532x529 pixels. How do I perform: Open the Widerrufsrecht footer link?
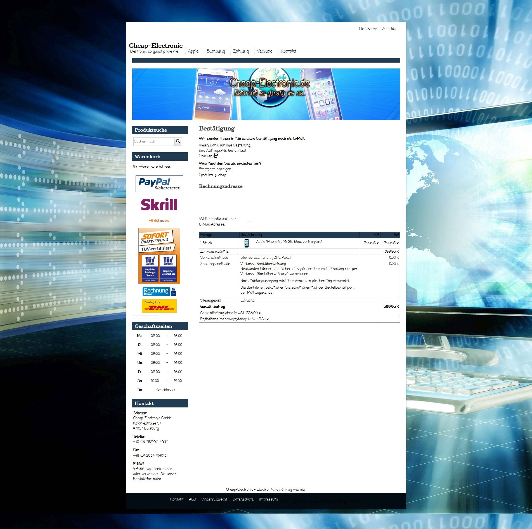[x=214, y=499]
